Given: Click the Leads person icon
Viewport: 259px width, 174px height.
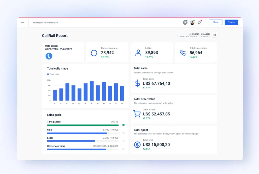Looking at the screenshot, I should tap(138, 53).
